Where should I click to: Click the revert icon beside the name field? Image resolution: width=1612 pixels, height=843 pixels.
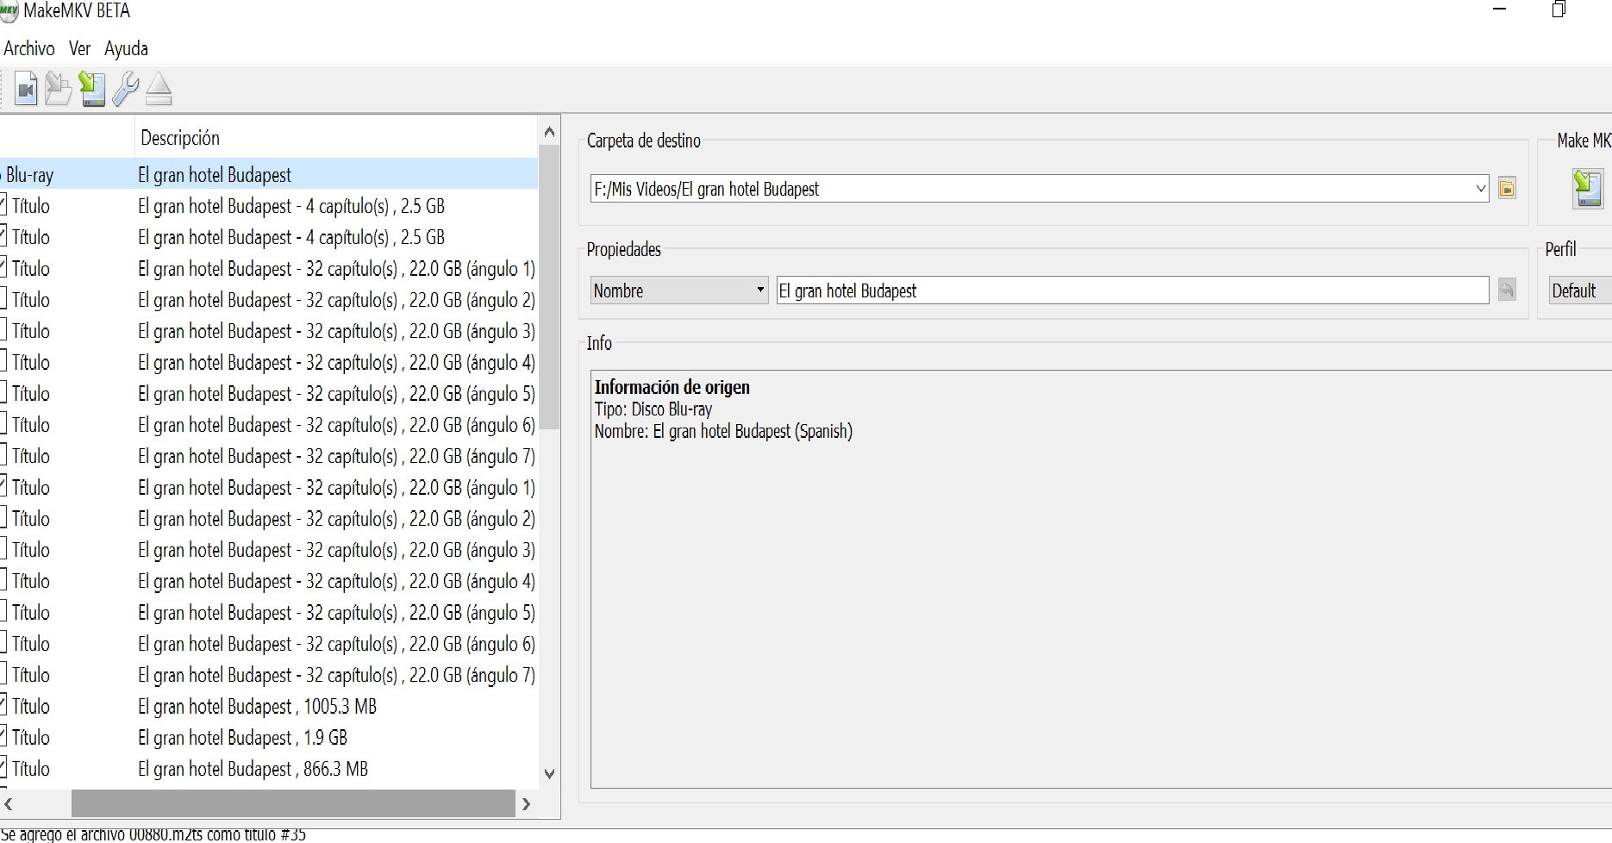tap(1507, 290)
